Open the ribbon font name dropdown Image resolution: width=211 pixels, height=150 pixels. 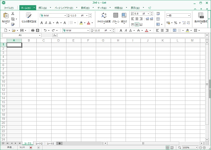pos(65,16)
